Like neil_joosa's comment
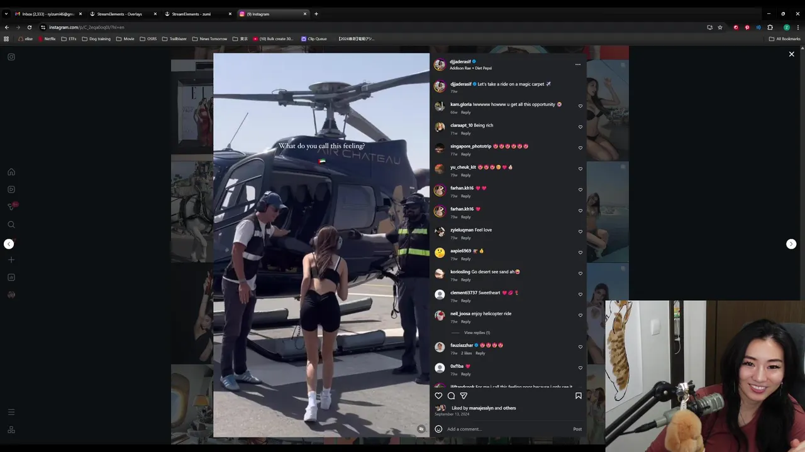The width and height of the screenshot is (805, 452). (580, 315)
